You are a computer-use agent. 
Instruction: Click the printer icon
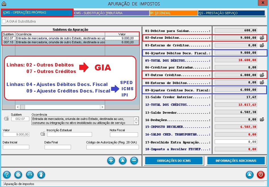[x=18, y=175]
